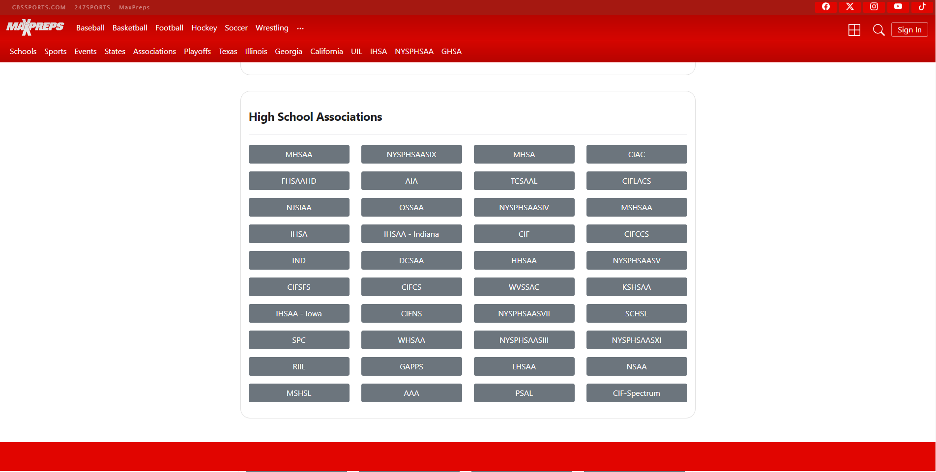Screen dimensions: 936x472
Task: Click the Sign In button
Action: click(909, 30)
